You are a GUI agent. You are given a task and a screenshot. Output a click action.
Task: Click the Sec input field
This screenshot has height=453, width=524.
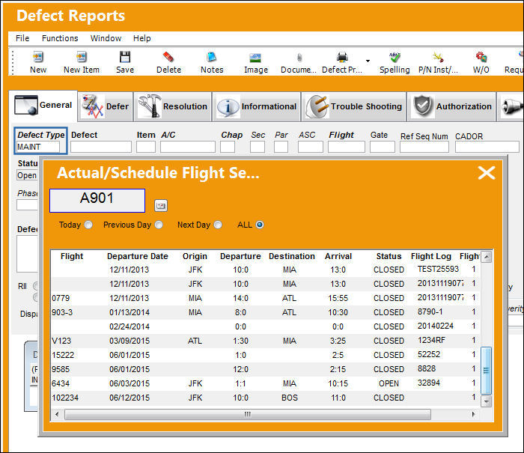click(258, 147)
